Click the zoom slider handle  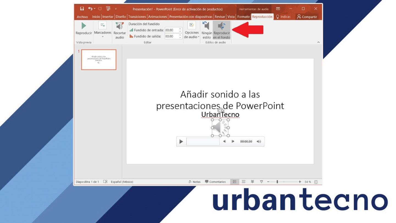point(277,182)
